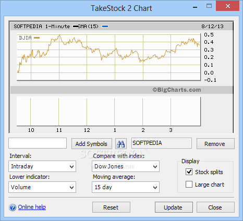Click the Add Symbols button
Screen dimensions: 243x221
92,144
